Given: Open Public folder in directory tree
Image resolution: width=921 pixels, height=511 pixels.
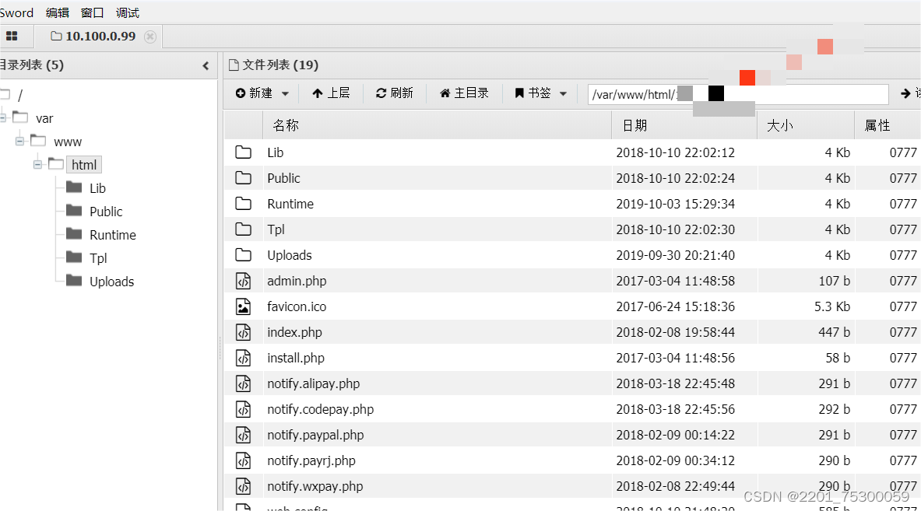Looking at the screenshot, I should (x=106, y=212).
